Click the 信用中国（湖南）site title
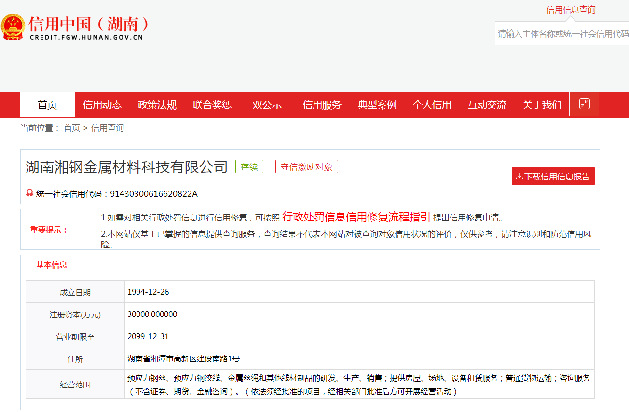The width and height of the screenshot is (629, 412). (90, 23)
